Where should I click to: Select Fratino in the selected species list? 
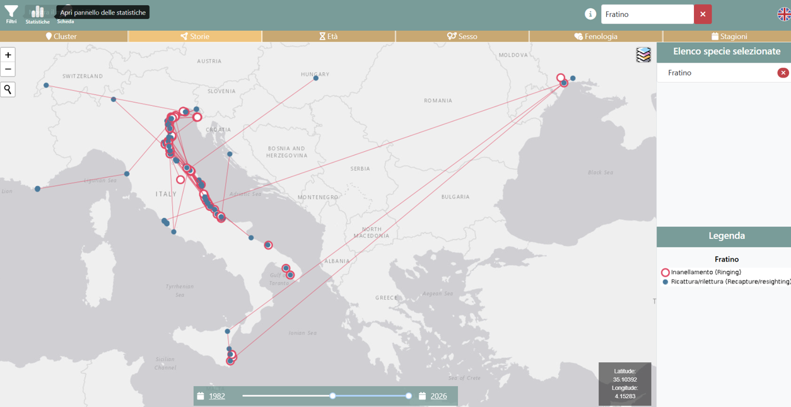[x=679, y=73]
